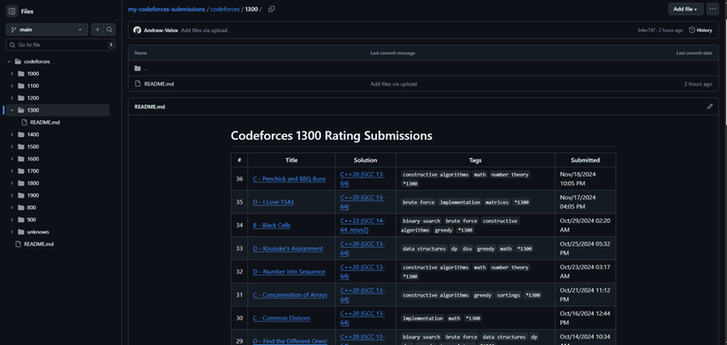Open 'C - Concatenation of Arrays' problem
This screenshot has width=727, height=345.
pyautogui.click(x=291, y=295)
